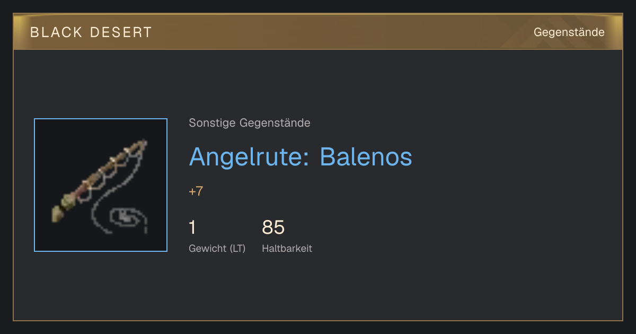Click the Angelrute: Balenos item title
Viewport: 636px width, 334px height.
301,157
